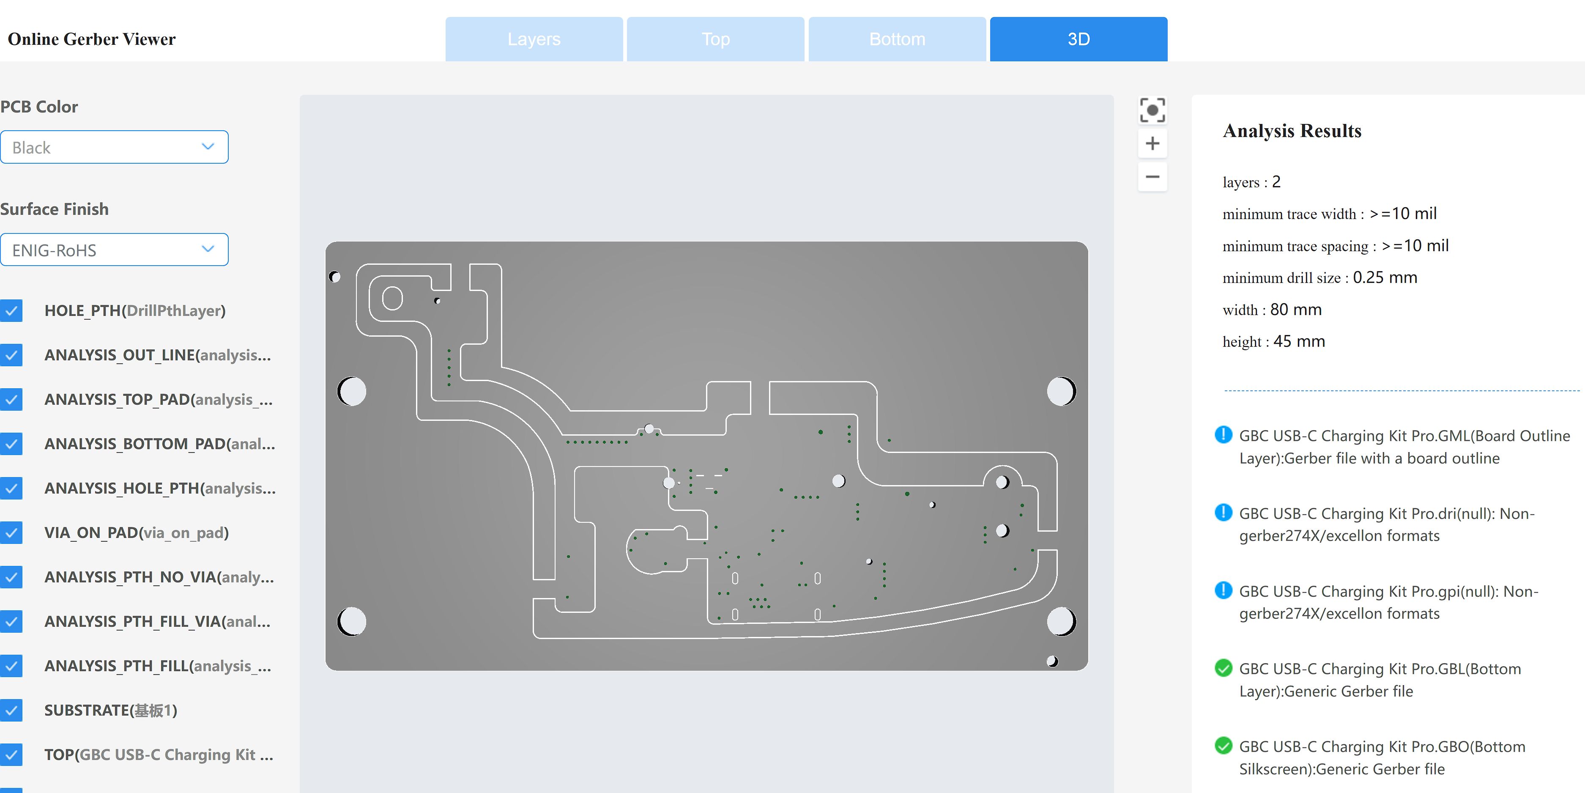Click the GBO silkscreen green check icon
Screen dimensions: 1585x793
pos(1223,746)
